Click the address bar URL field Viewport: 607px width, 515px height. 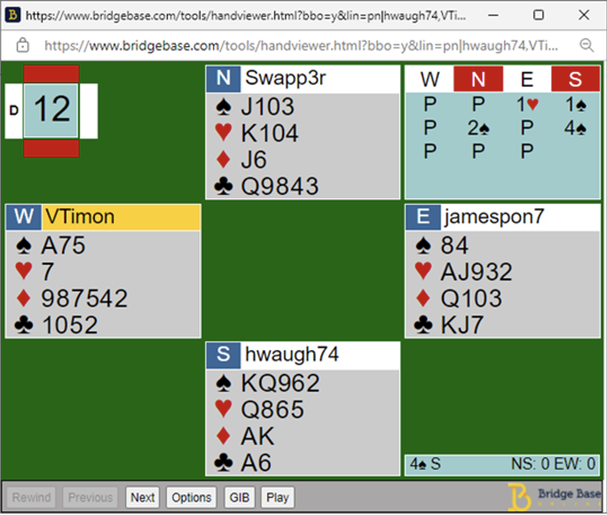tap(301, 46)
